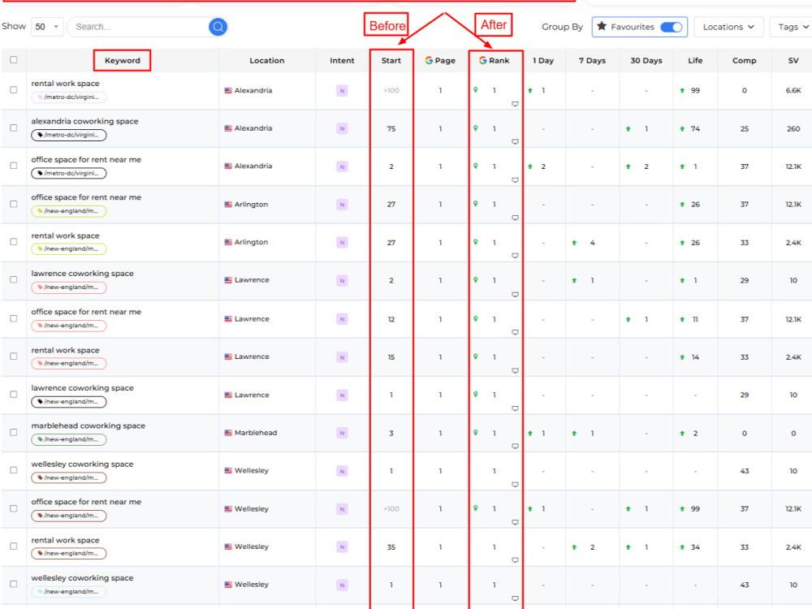Sort by the 30 Days column header

[x=646, y=61]
